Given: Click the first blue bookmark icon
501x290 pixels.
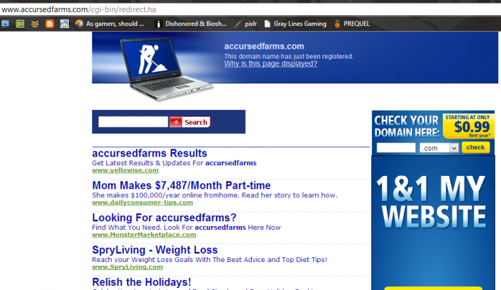Looking at the screenshot, I should pos(5,24).
